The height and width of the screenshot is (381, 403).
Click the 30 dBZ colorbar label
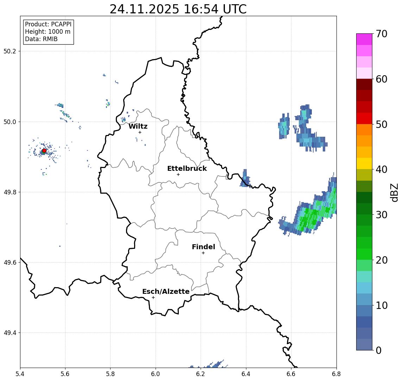click(382, 215)
